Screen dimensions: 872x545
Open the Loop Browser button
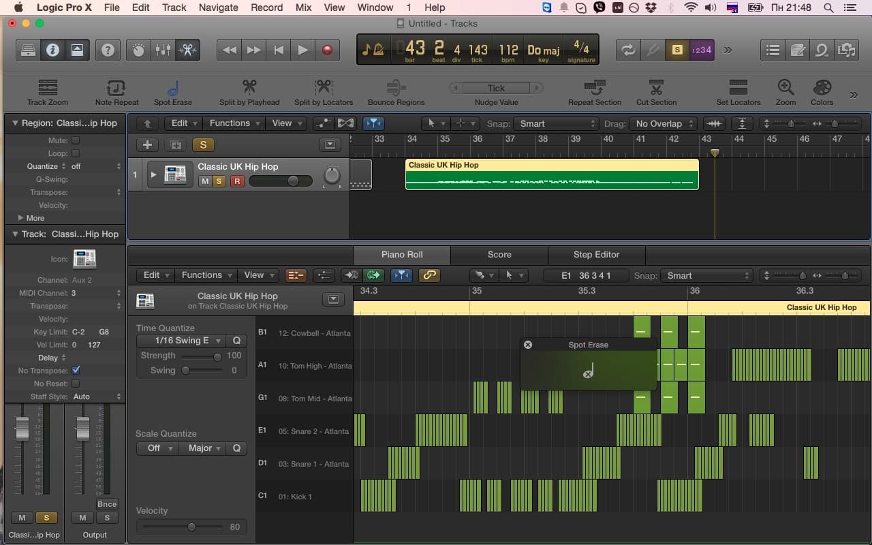click(822, 50)
